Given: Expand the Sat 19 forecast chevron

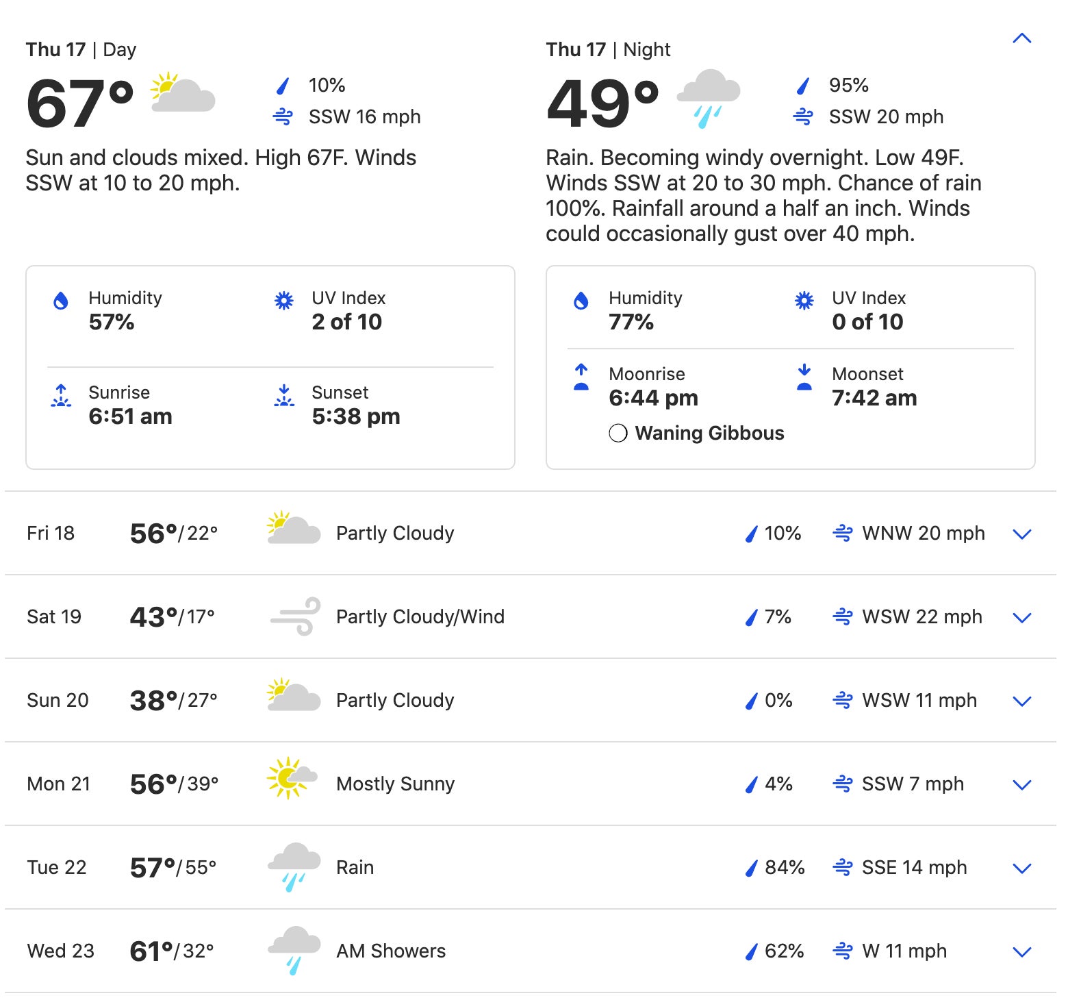Looking at the screenshot, I should click(x=1021, y=618).
